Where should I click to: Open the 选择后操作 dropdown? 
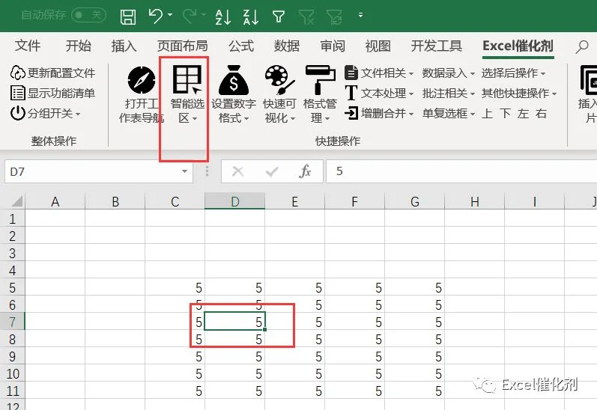513,73
